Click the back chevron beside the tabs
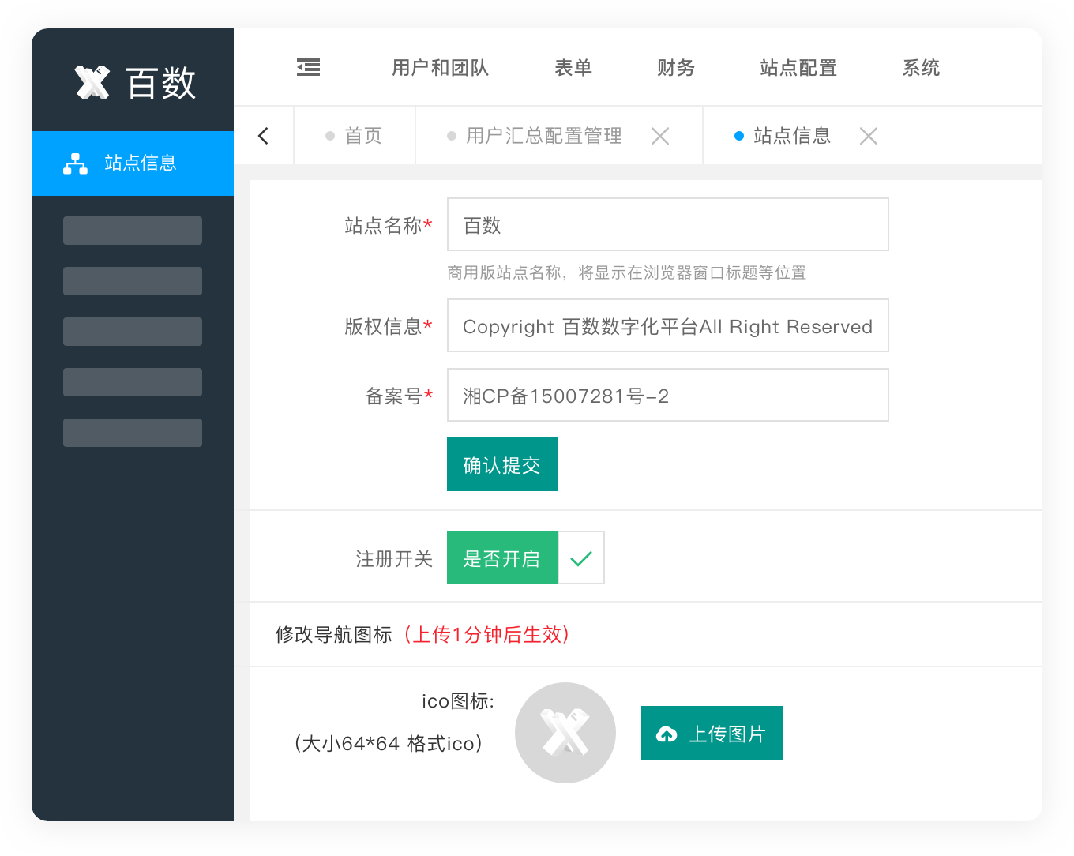Viewport: 1074px width, 856px height. (264, 135)
